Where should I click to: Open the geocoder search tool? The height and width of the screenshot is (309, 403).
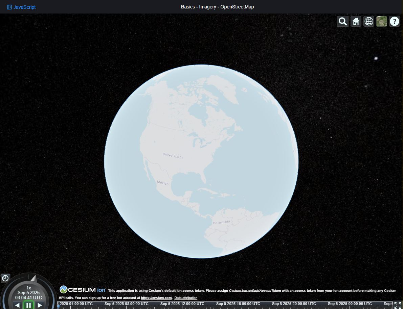pos(343,21)
